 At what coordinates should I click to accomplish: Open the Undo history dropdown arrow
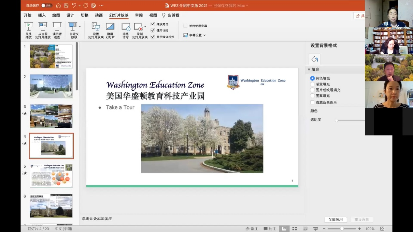[79, 6]
